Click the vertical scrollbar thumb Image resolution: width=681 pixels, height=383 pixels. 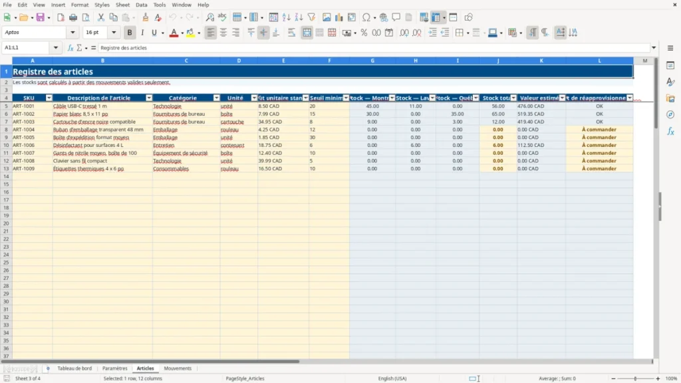[x=656, y=93]
